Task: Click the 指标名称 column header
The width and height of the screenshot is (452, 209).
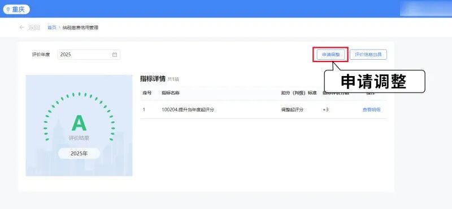Action: coord(171,93)
